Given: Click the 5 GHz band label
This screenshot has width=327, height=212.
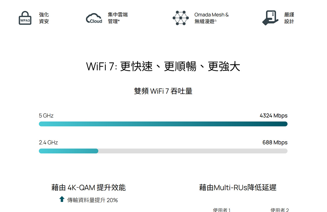Looking at the screenshot, I should [46, 116].
